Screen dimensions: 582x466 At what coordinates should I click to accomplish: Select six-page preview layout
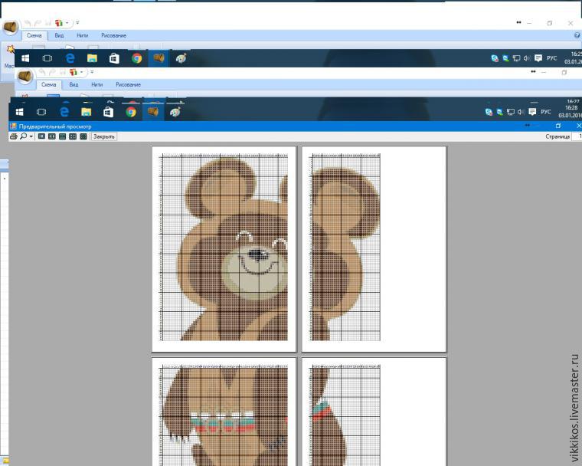tap(83, 136)
